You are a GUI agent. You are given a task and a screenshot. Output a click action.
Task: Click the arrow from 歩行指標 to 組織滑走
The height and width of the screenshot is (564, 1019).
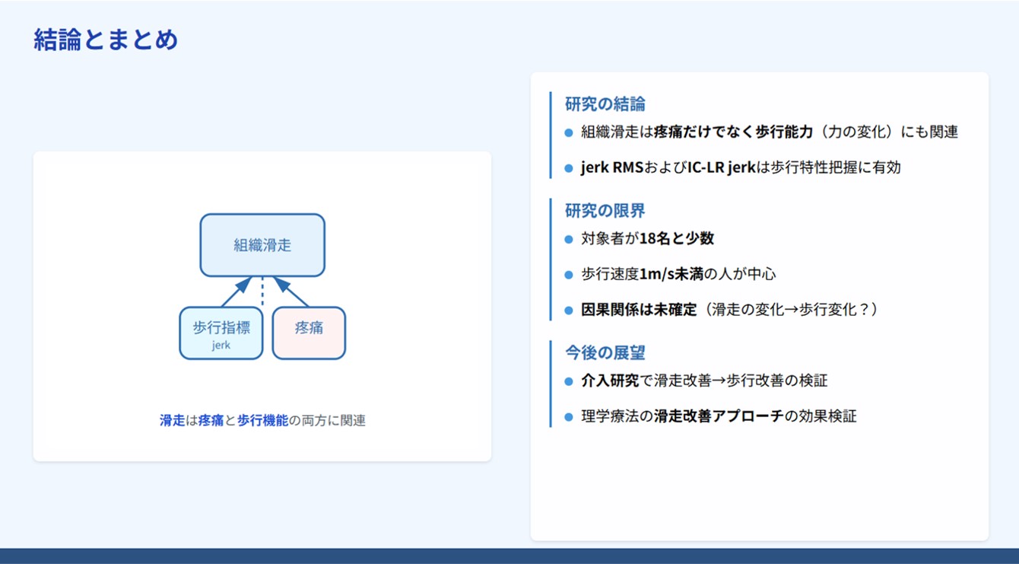(x=237, y=291)
